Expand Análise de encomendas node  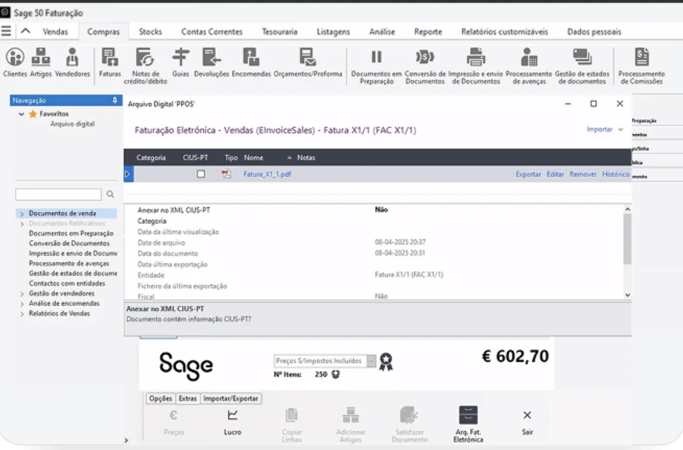point(22,304)
